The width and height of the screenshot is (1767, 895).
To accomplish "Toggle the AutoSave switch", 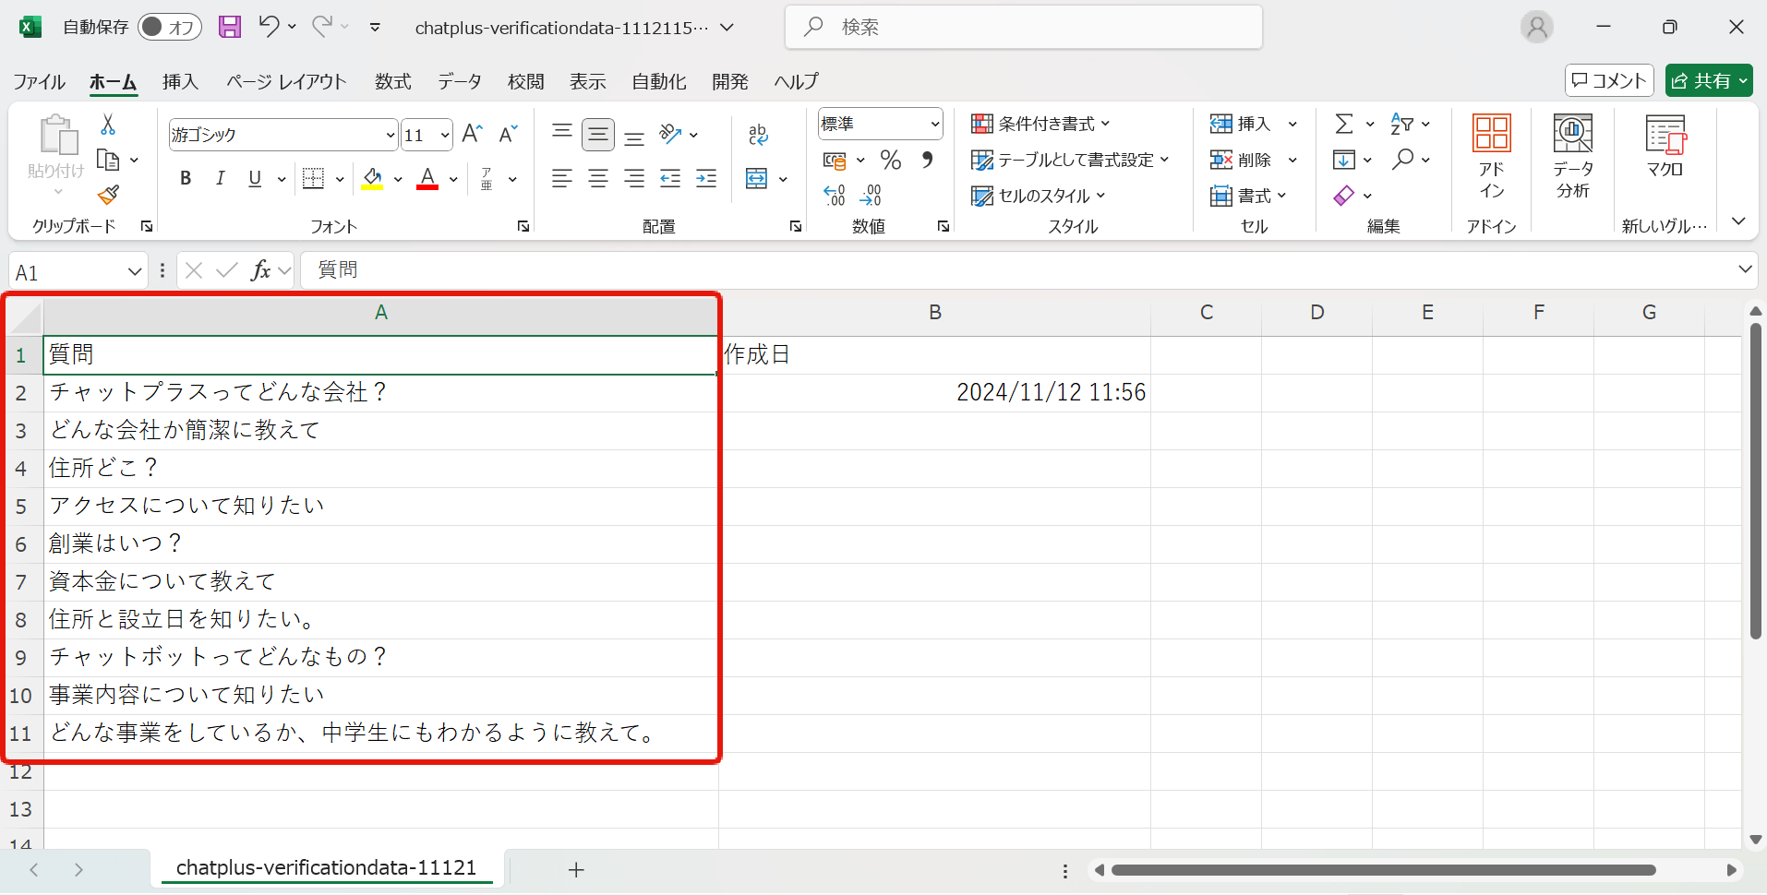I will pyautogui.click(x=170, y=27).
